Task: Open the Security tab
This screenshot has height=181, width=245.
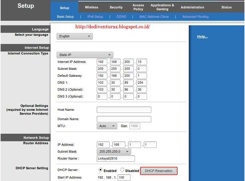Action: coord(116,7)
